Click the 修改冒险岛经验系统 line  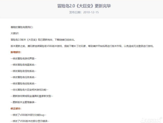pos(24,84)
